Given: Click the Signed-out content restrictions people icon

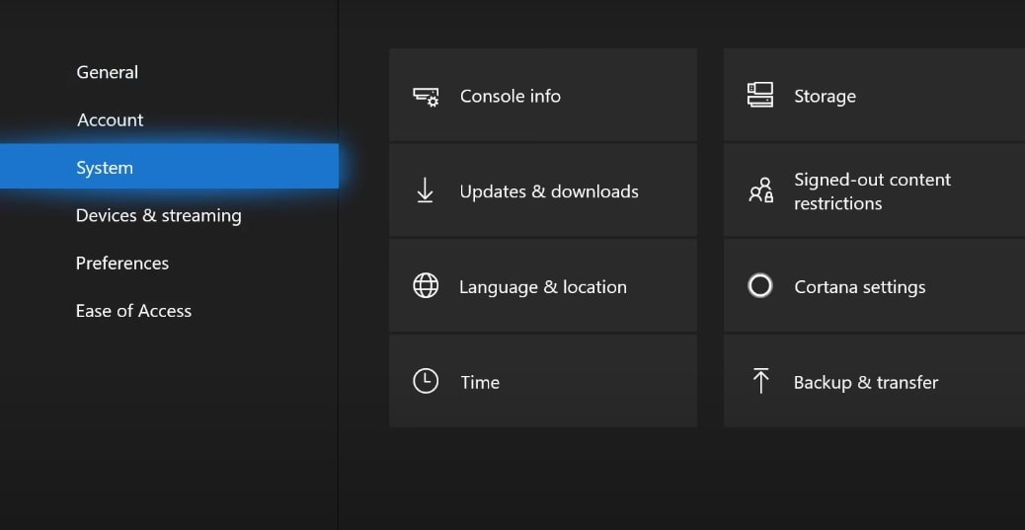Looking at the screenshot, I should click(x=761, y=190).
